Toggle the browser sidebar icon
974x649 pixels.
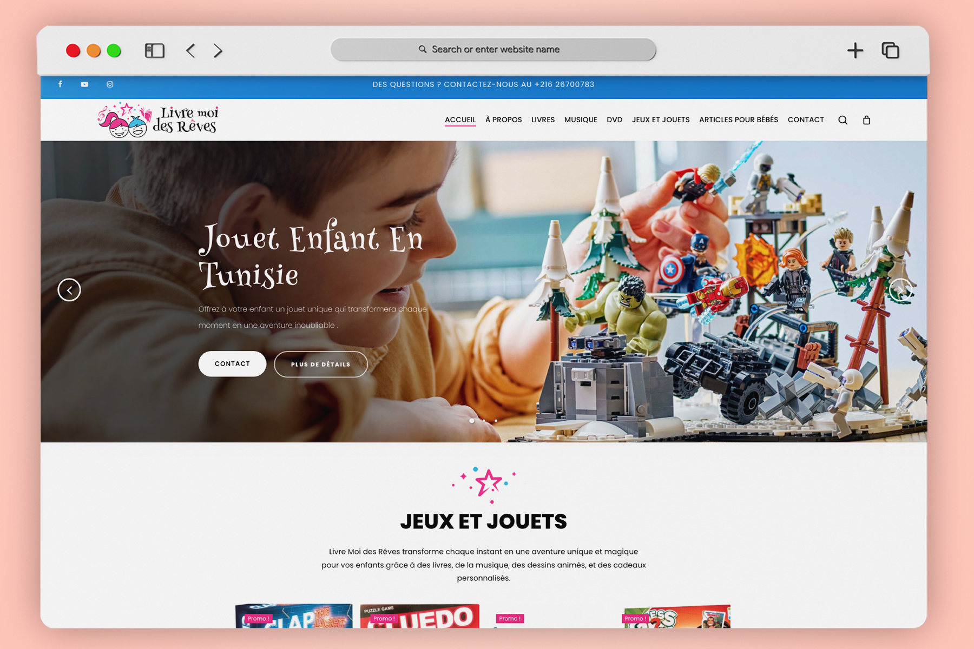[155, 51]
